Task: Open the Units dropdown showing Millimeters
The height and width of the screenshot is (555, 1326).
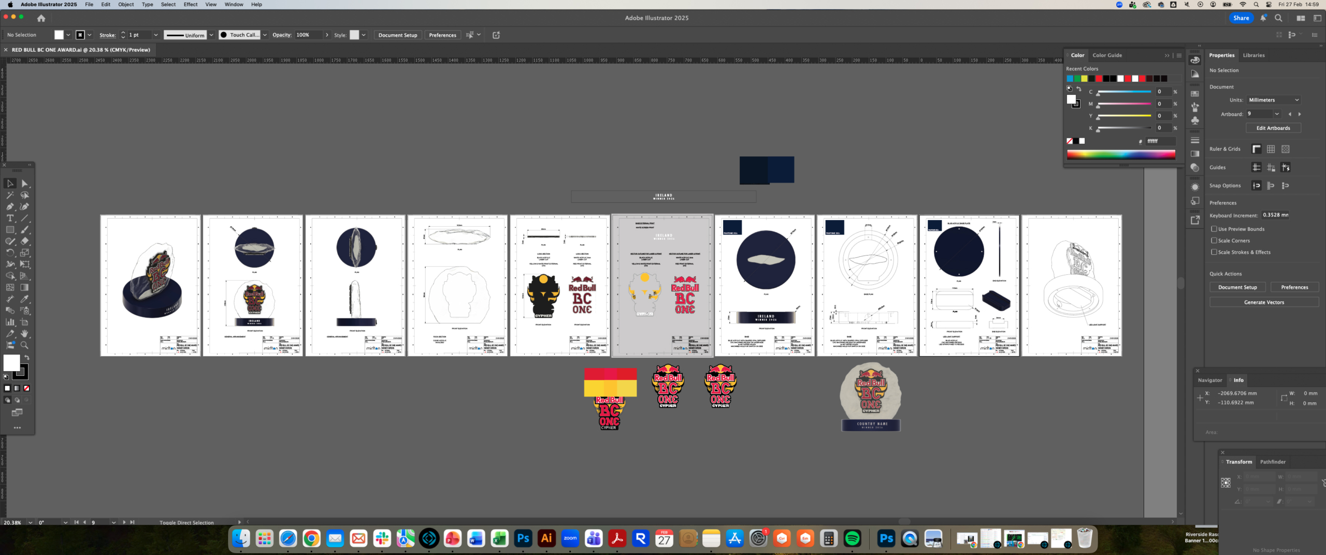Action: [x=1273, y=100]
